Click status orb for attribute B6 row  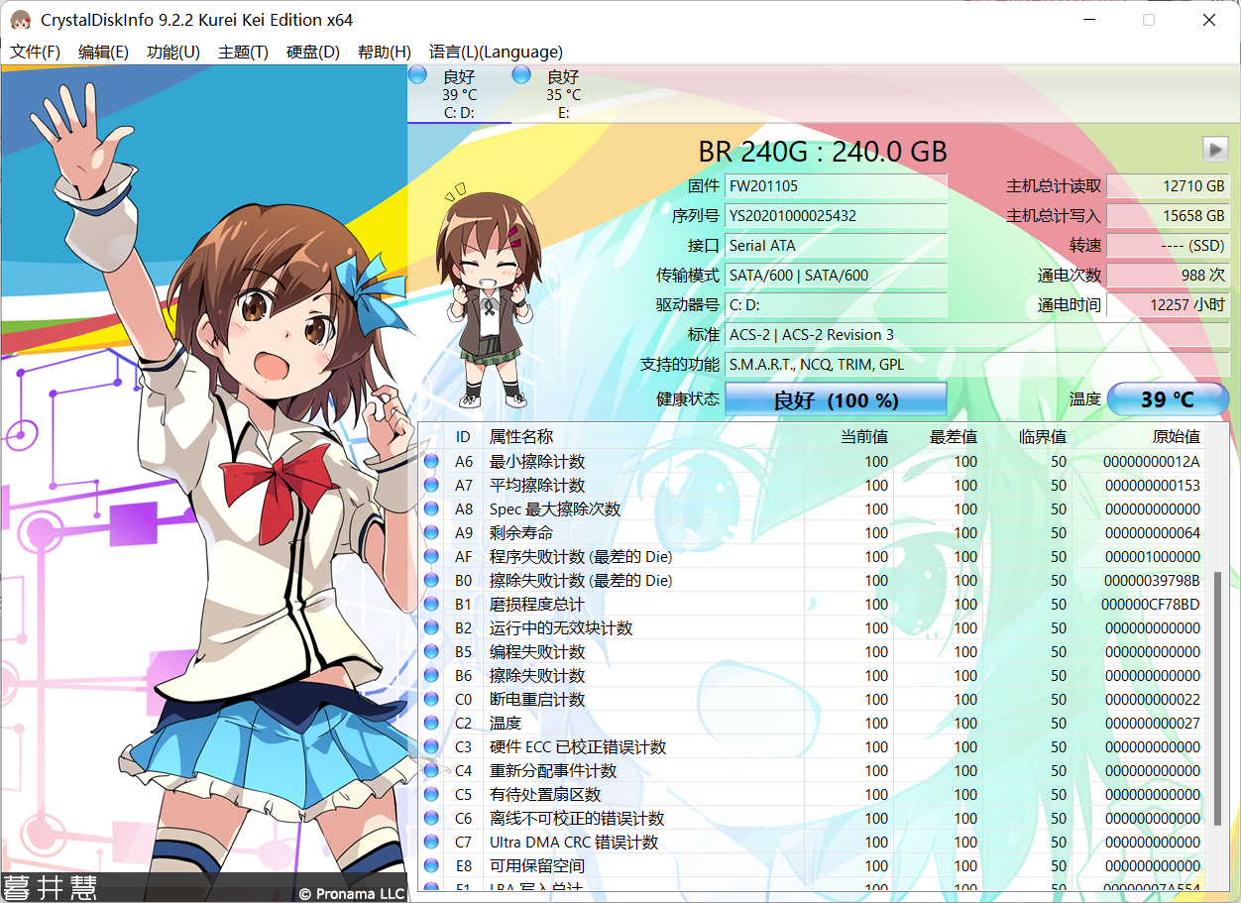[431, 675]
